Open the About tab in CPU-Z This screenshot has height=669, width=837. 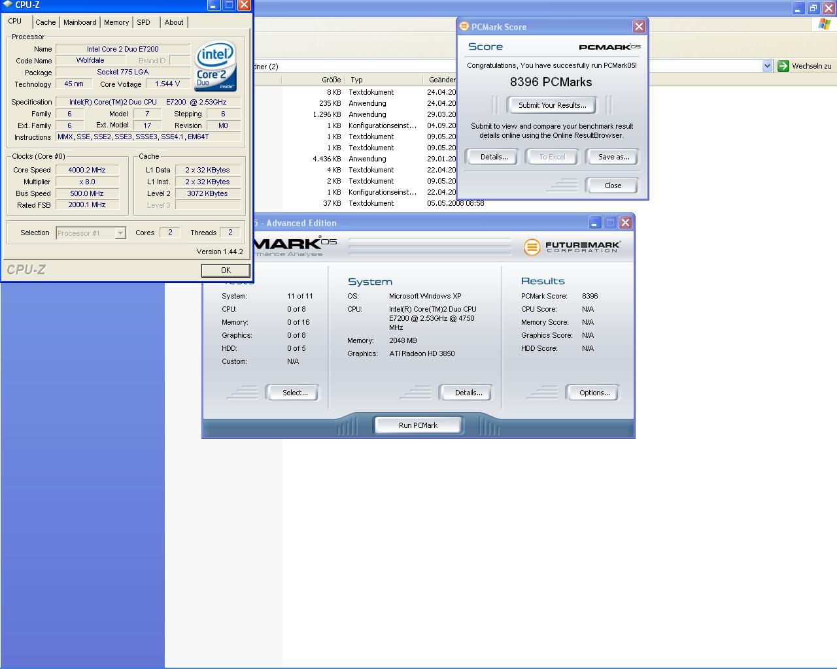(x=174, y=22)
